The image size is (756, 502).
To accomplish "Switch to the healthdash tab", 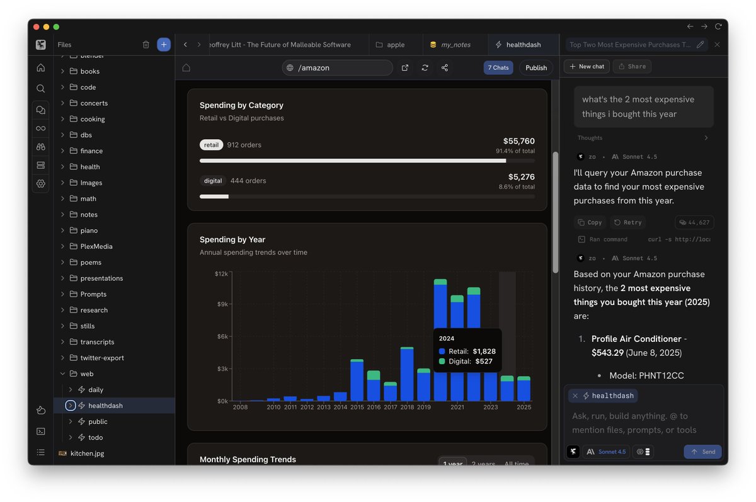I will click(x=524, y=45).
